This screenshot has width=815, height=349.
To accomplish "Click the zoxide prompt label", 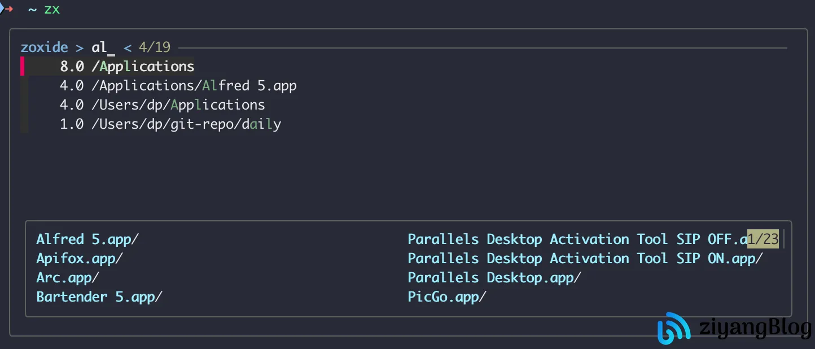I will (x=44, y=47).
